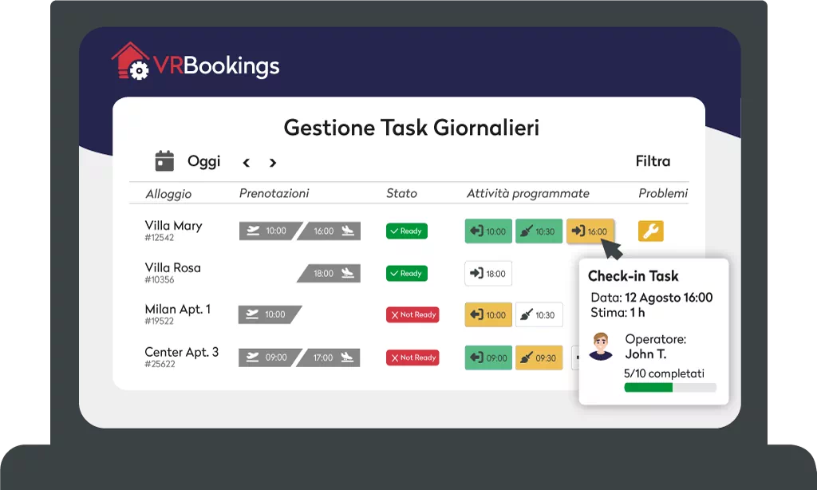Viewport: 817px width, 490px height.
Task: Open Villa Mary's yellow 16:00 check-in task
Action: click(x=590, y=231)
